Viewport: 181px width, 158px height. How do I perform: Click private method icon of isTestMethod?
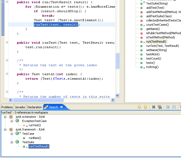point(141,38)
